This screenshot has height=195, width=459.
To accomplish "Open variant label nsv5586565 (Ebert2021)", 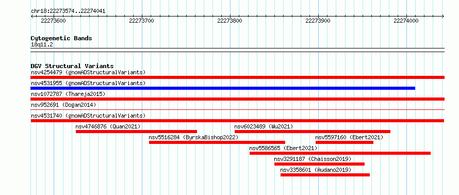I will click(283, 148).
